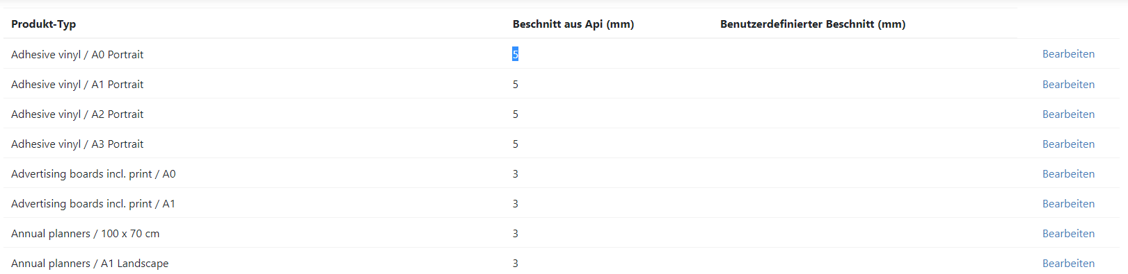Viewport: 1128px width, 274px height.
Task: Click Bearbeiten next to Adhesive vinyl A3 Portrait
Action: click(1068, 144)
